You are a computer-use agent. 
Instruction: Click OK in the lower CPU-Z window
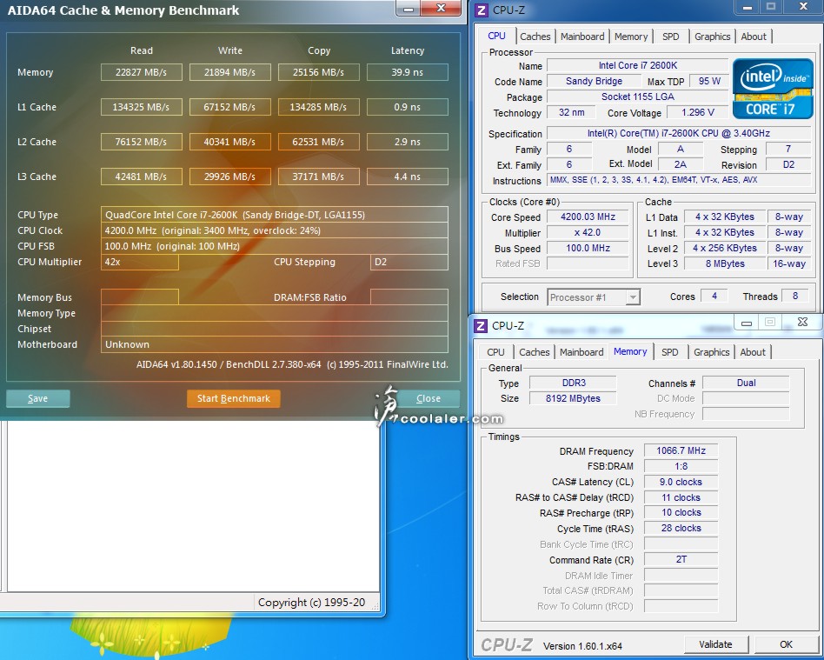coord(786,644)
